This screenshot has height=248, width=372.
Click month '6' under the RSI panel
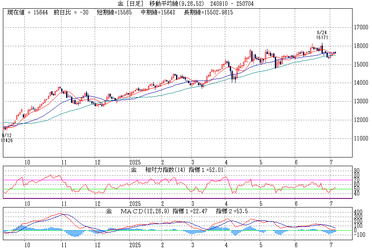(x=296, y=204)
